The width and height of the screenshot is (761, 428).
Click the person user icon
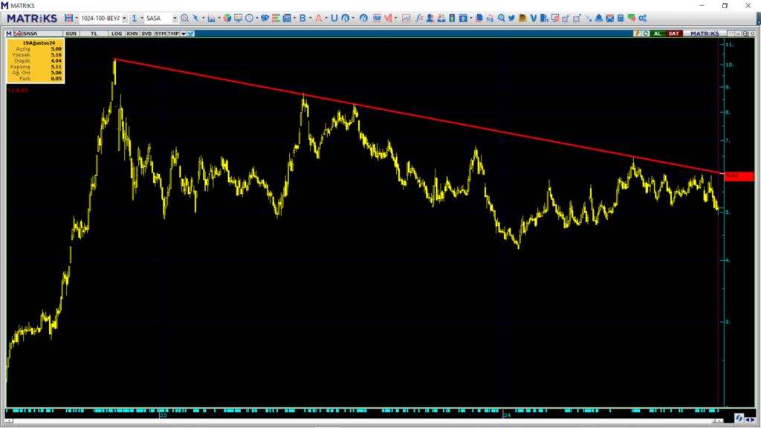pyautogui.click(x=430, y=18)
